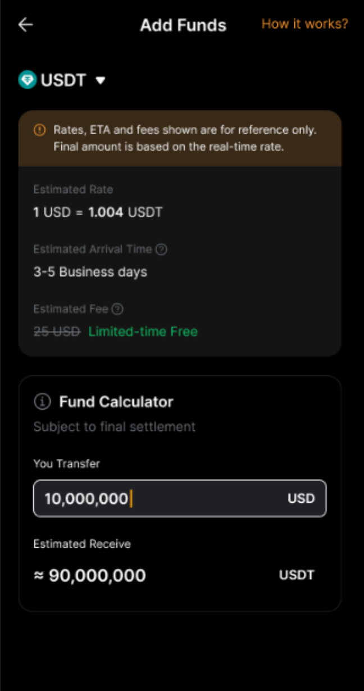
Task: Expand the USDT currency dropdown arrow
Action: [x=101, y=81]
